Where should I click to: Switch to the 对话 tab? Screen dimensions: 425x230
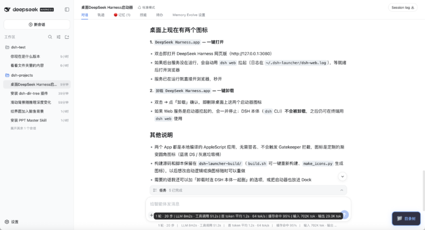[84, 15]
